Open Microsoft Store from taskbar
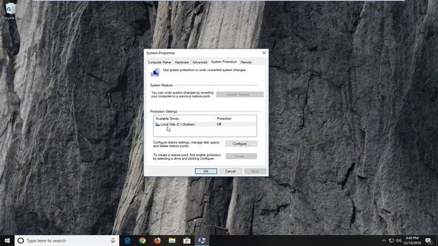This screenshot has width=438, height=246. coord(187,241)
